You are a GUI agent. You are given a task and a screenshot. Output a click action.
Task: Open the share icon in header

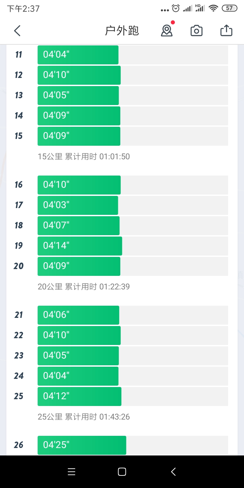click(x=226, y=31)
